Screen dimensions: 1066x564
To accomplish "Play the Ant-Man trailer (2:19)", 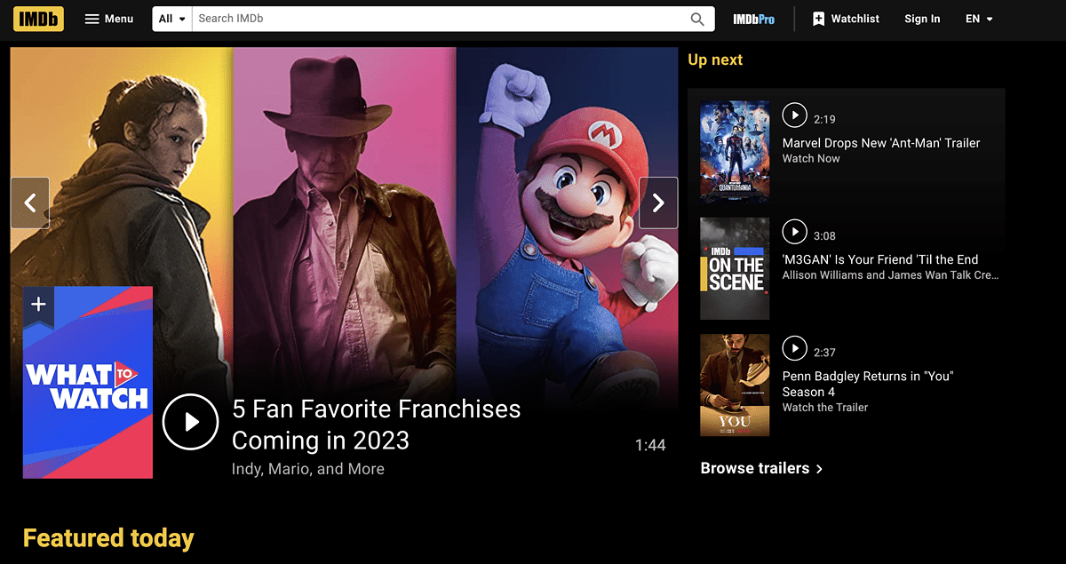I will pyautogui.click(x=794, y=115).
